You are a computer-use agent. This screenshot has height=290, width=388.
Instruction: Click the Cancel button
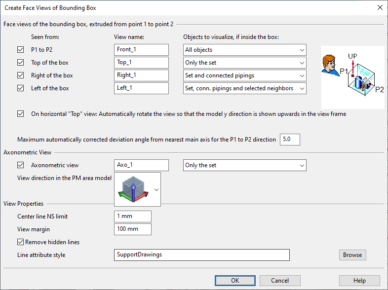(x=279, y=280)
